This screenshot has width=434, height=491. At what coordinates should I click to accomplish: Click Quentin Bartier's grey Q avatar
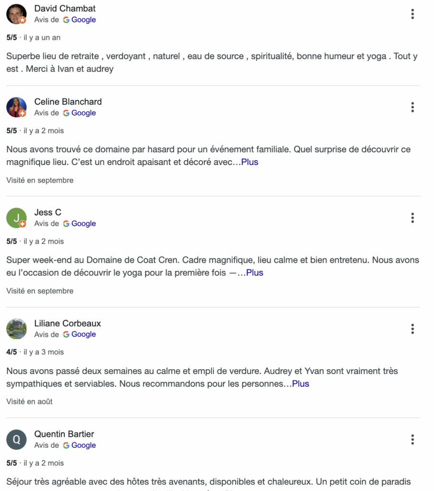click(x=16, y=440)
